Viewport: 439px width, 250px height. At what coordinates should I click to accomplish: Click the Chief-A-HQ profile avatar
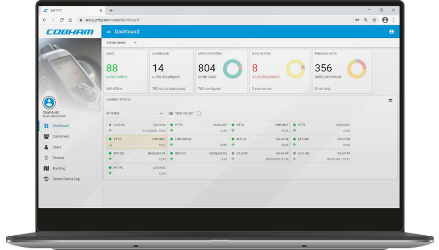pos(49,103)
